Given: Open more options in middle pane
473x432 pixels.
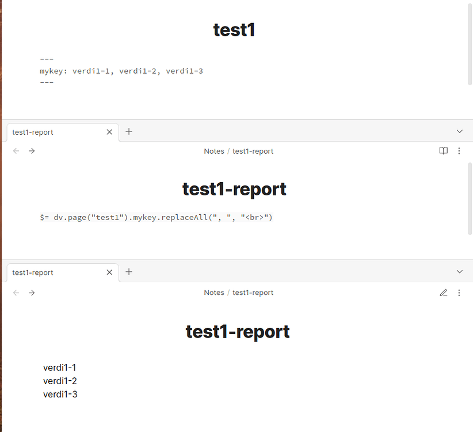Looking at the screenshot, I should 459,151.
